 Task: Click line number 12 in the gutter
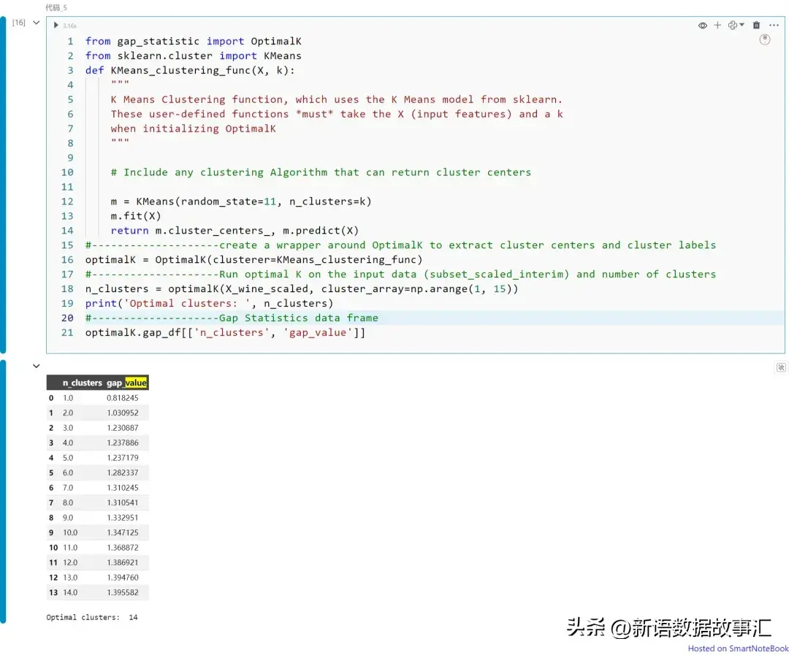coord(67,202)
